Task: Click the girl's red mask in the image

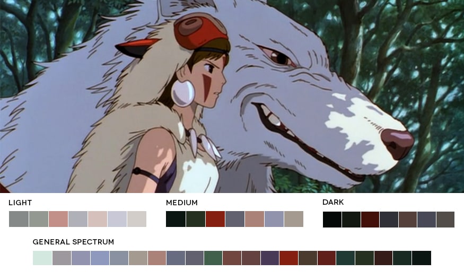Action: [200, 32]
